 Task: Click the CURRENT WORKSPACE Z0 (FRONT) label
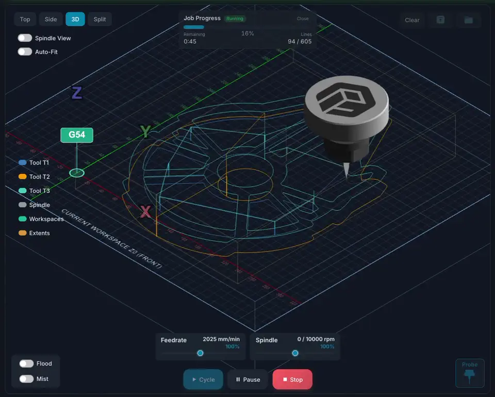111,239
